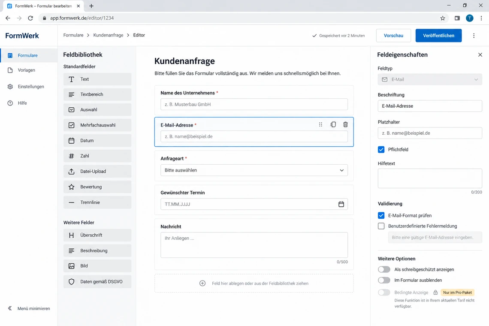Close the Feldeigenschaften panel

(x=480, y=55)
